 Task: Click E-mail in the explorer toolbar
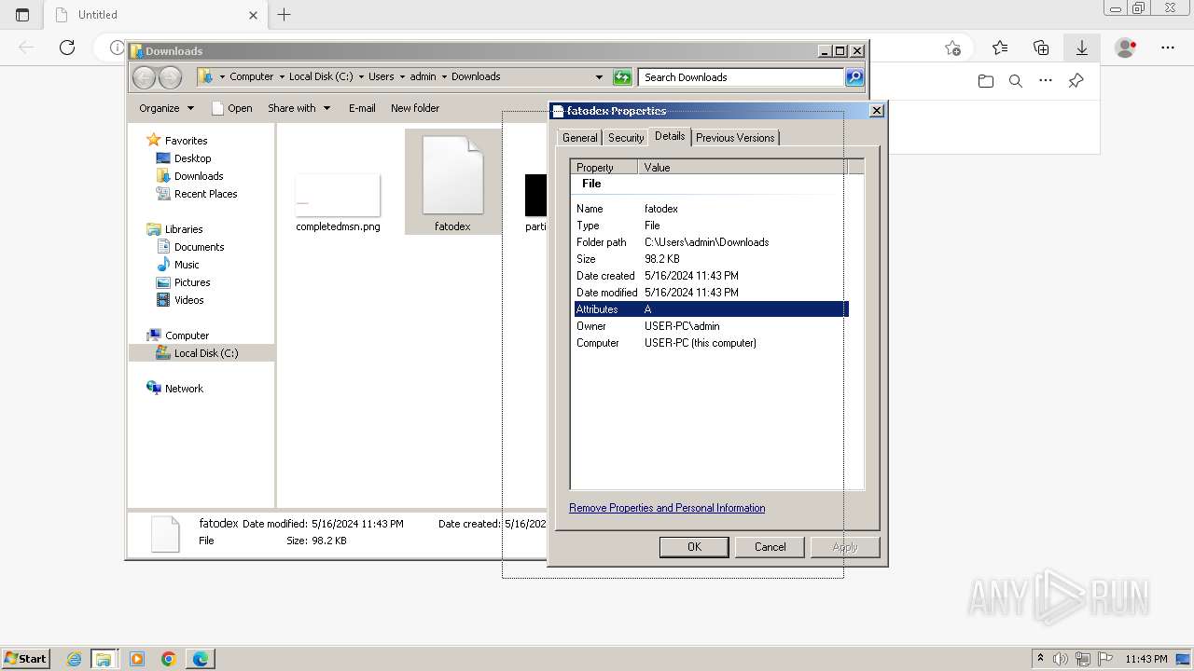[362, 108]
